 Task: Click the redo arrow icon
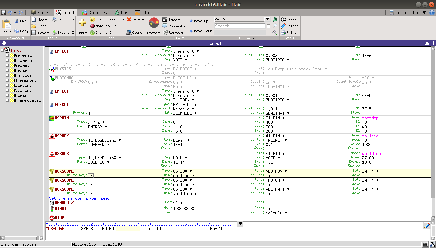point(21,13)
